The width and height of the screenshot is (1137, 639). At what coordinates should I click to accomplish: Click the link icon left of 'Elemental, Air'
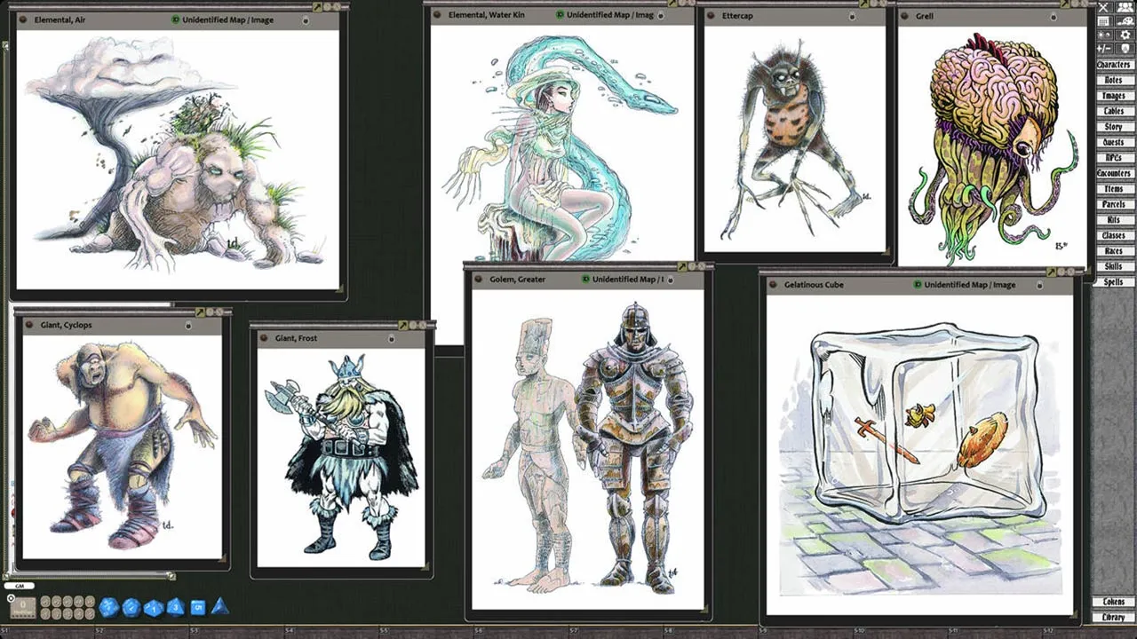(x=24, y=20)
